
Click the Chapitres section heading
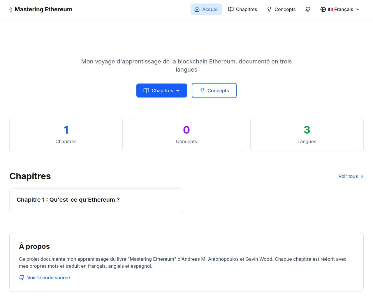[30, 176]
